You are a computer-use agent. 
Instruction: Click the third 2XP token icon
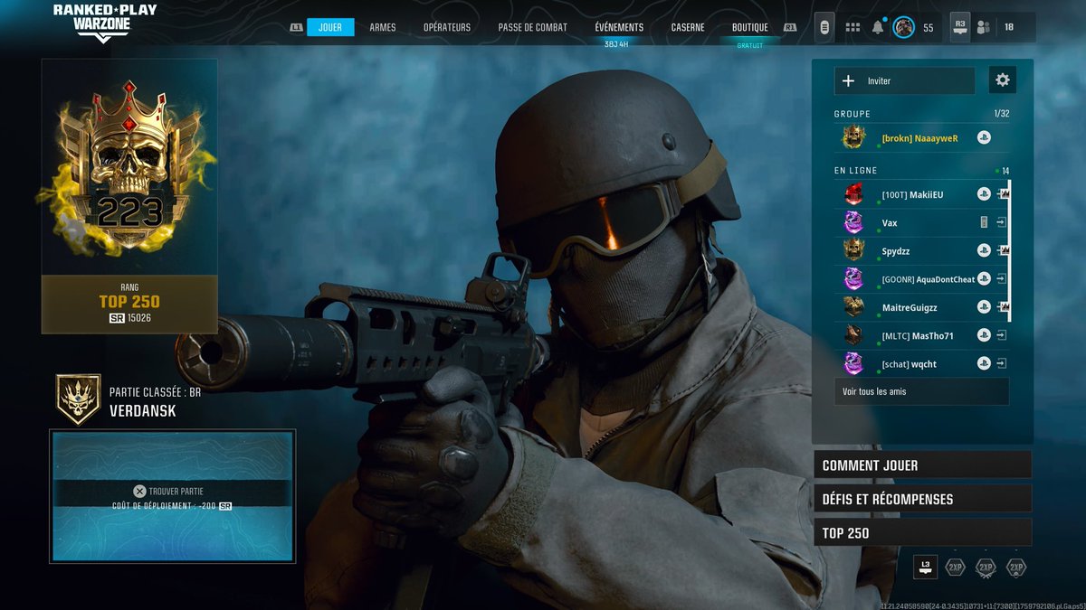1016,568
